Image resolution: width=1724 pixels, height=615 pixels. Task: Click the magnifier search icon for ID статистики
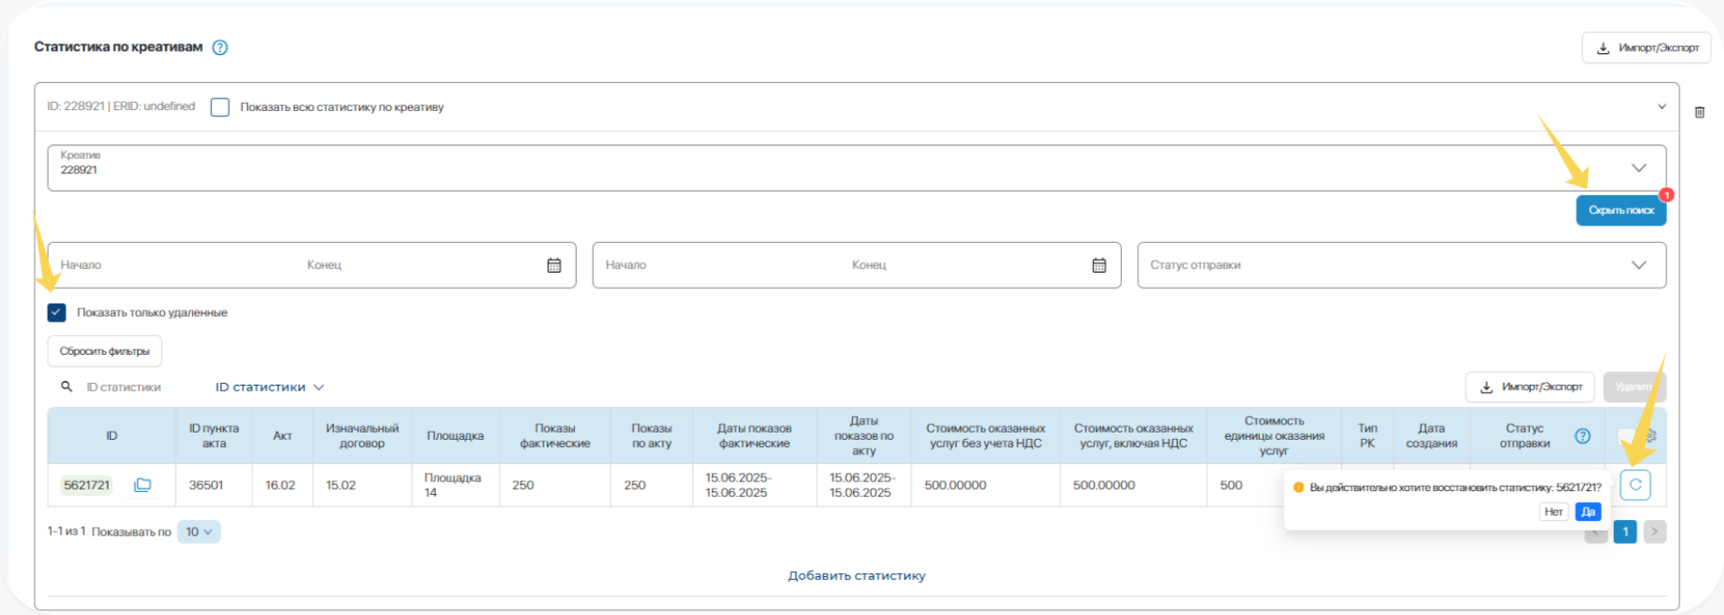pos(67,387)
